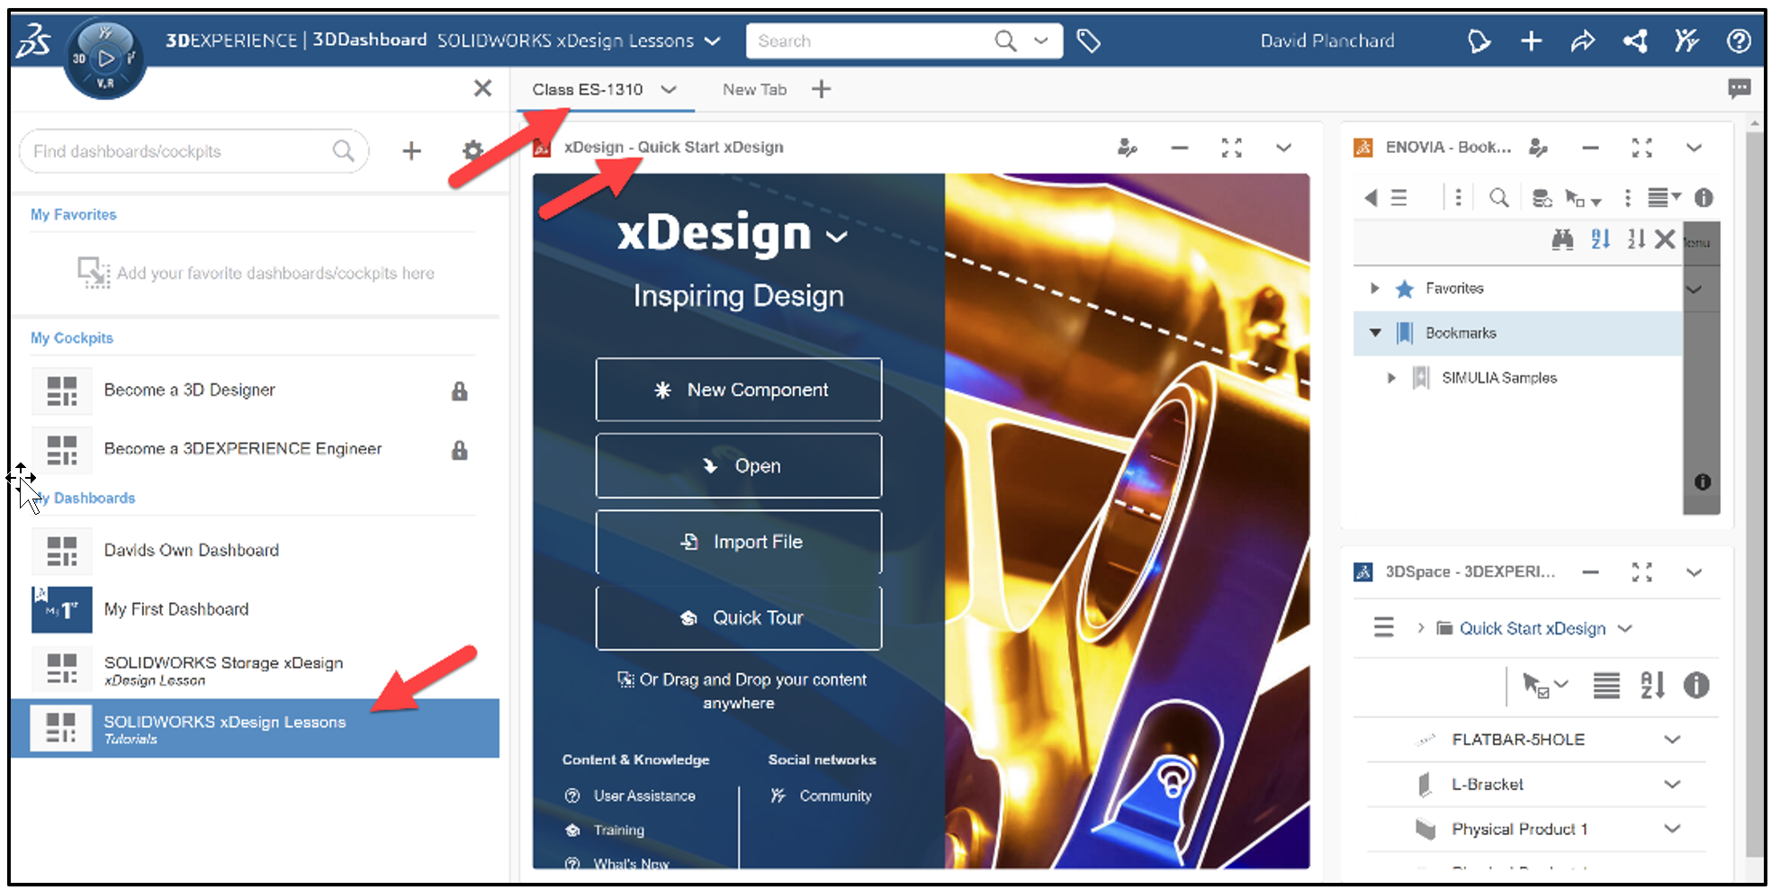
Task: Click the help question mark icon
Action: point(1739,40)
